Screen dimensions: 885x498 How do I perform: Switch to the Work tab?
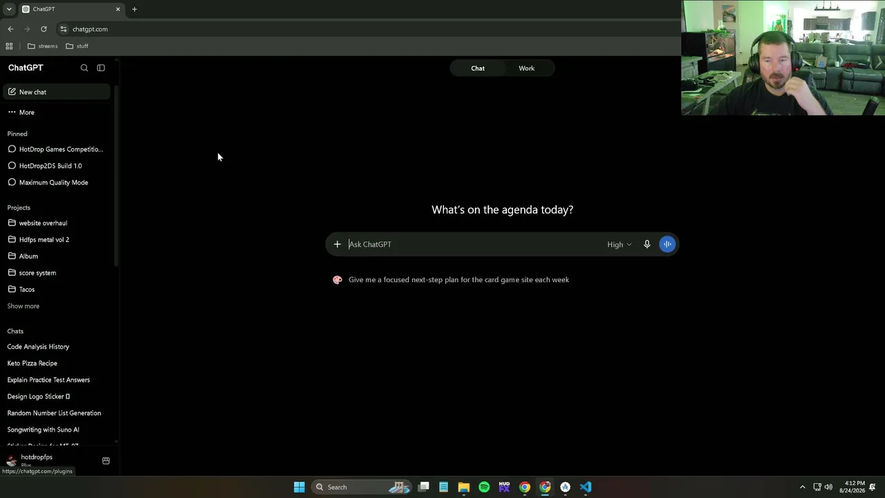[x=527, y=68]
